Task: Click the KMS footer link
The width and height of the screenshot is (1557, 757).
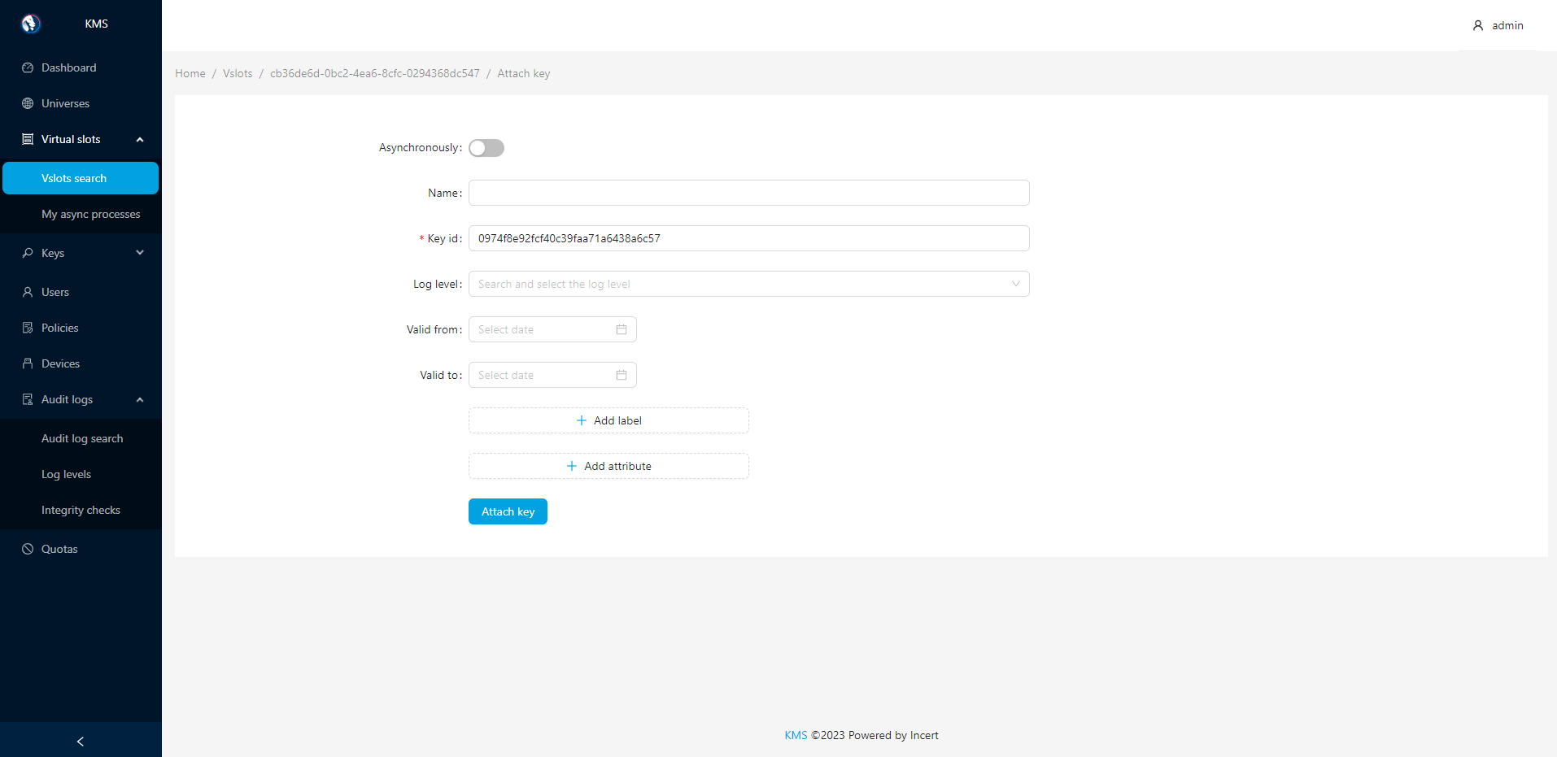Action: 796,735
